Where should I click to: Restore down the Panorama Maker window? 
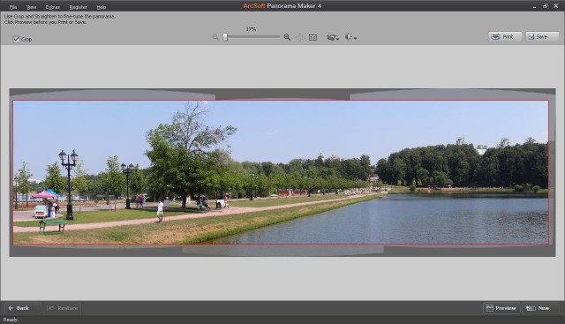coord(546,6)
